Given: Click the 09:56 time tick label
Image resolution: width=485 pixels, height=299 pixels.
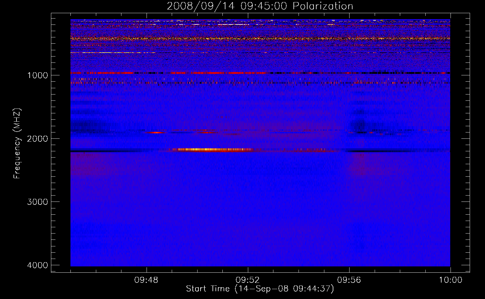Looking at the screenshot, I should pos(349,280).
